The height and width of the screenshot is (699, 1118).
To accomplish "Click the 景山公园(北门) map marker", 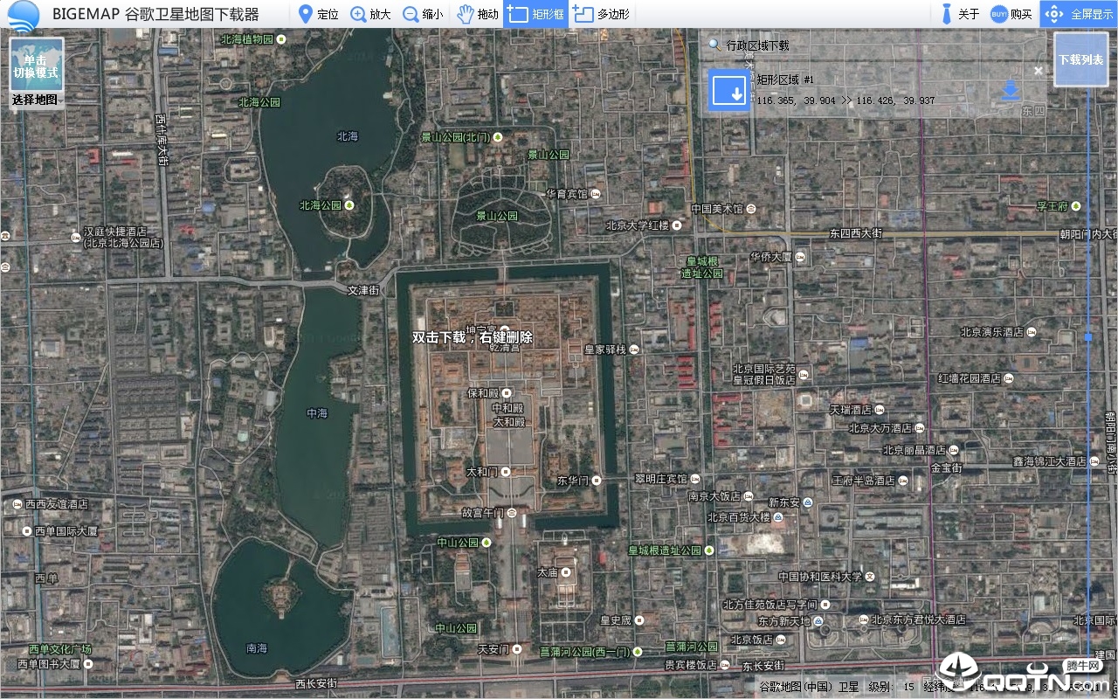I will coord(497,137).
